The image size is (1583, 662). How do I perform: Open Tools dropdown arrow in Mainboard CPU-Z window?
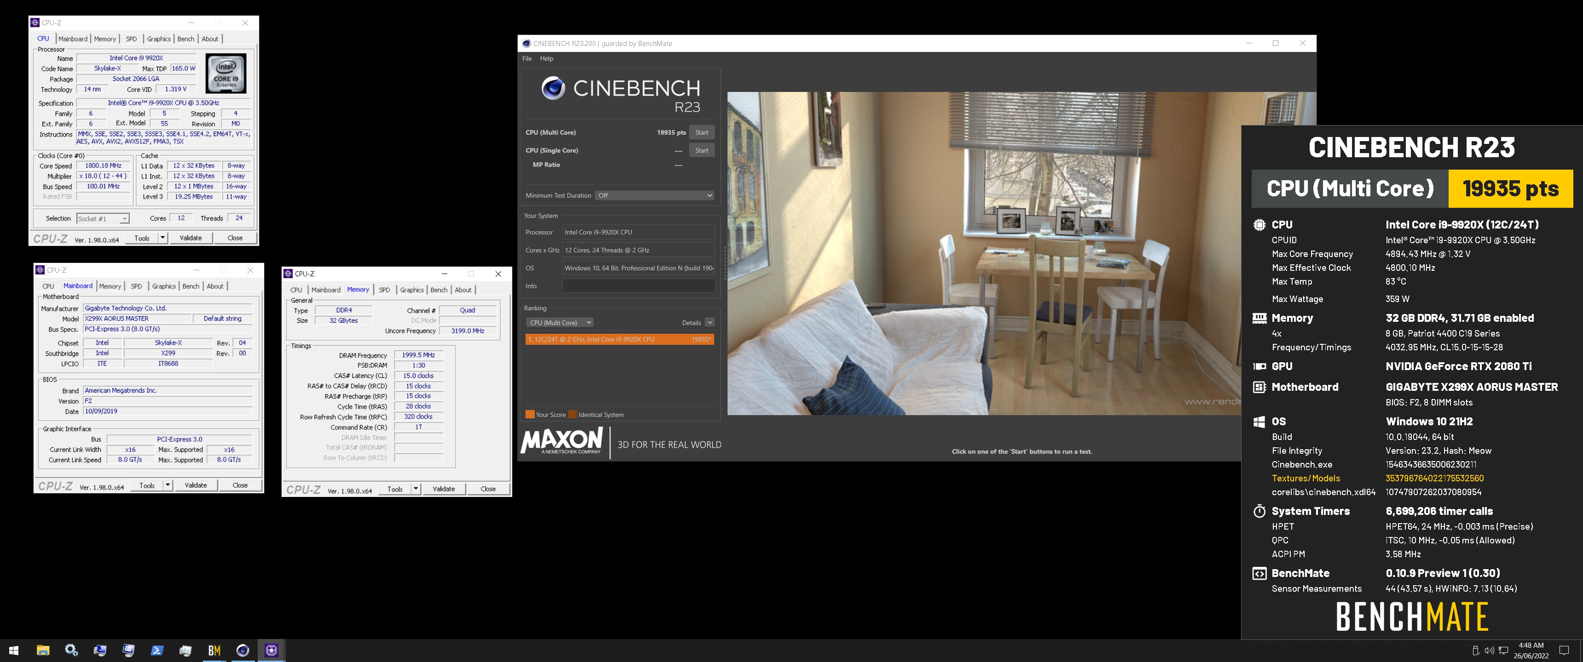coord(168,486)
